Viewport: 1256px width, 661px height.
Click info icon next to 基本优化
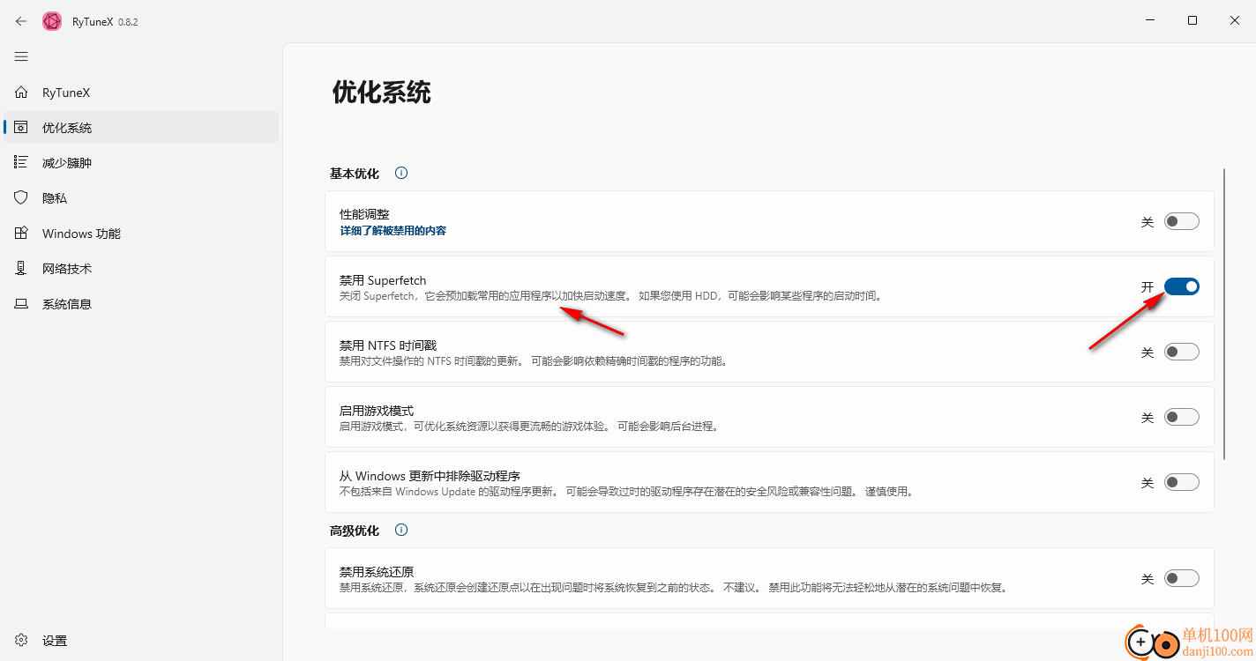401,174
